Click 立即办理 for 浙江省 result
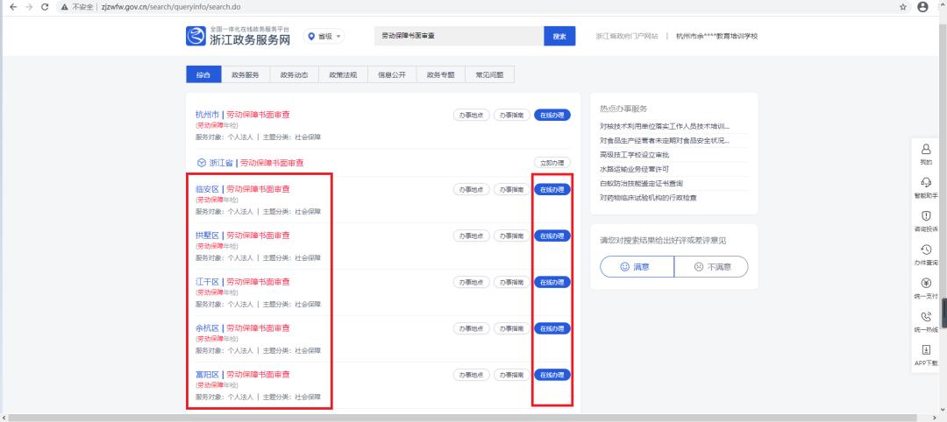Screen dimensions: 947x422 coord(552,163)
